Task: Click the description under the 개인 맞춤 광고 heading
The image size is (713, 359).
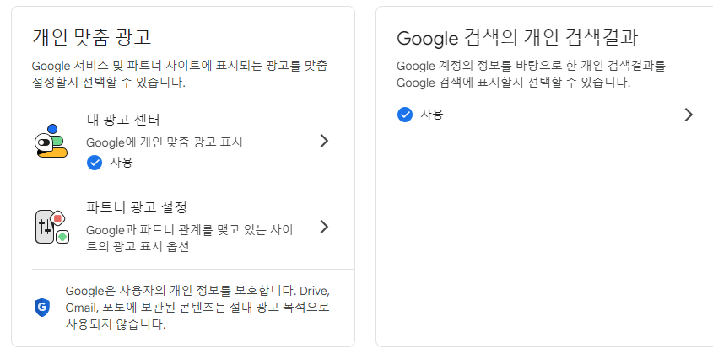Action: [179, 74]
